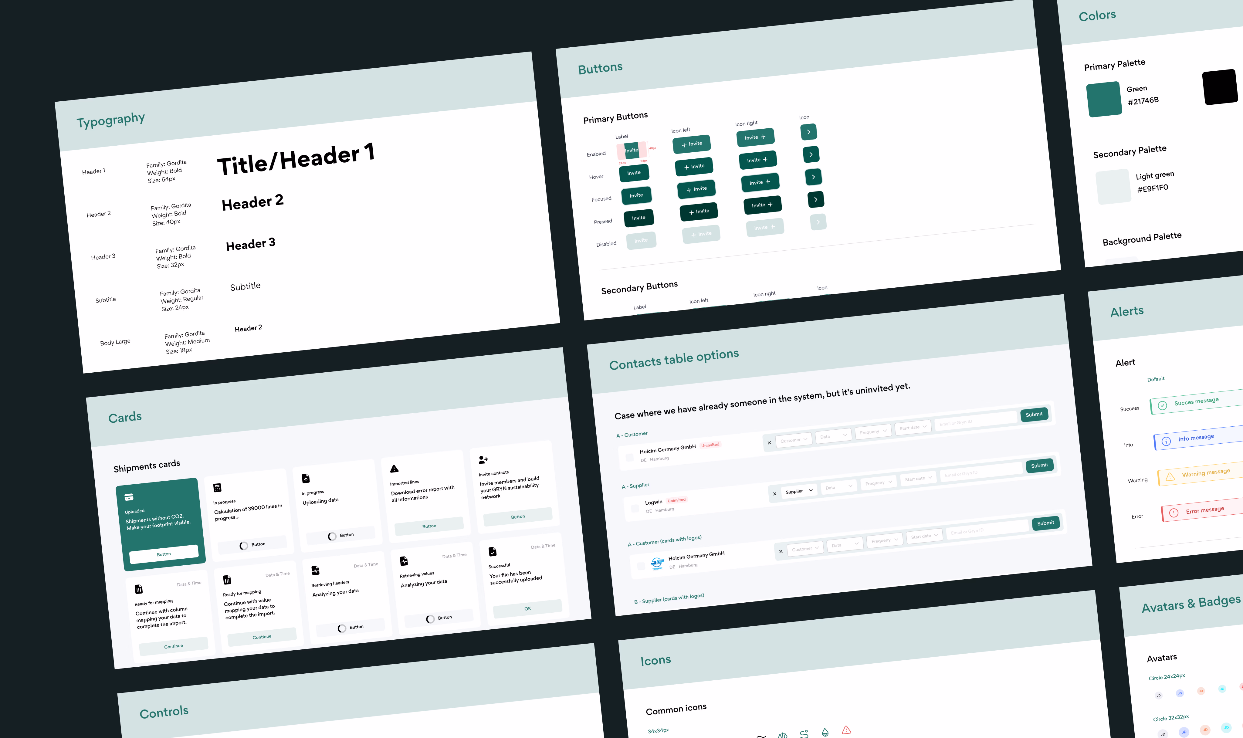Click the card icon on green Uploaded card

coord(129,497)
